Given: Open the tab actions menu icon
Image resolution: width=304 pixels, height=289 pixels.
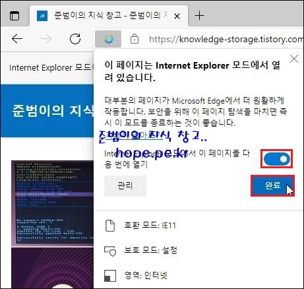Looking at the screenshot, I should coord(15,16).
